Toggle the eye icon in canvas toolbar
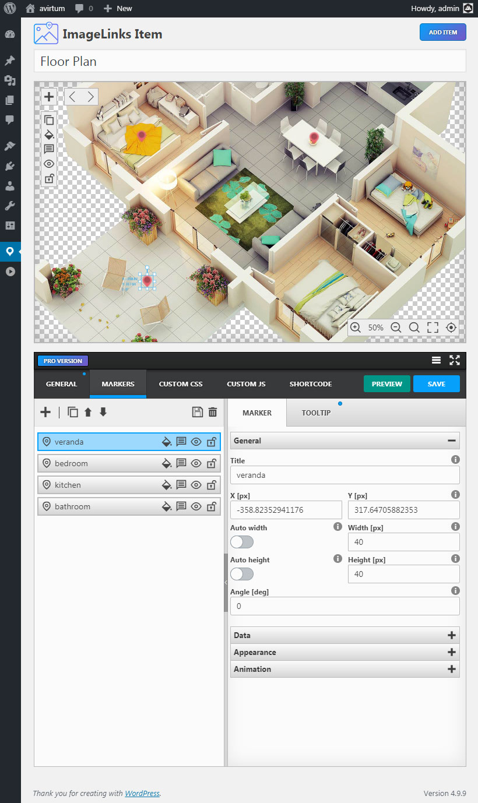The width and height of the screenshot is (478, 803). [x=49, y=164]
